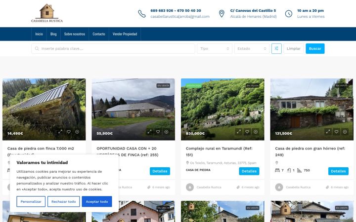Expand image on 14,490€ listing
The image size is (356, 222).
[x=60, y=132]
